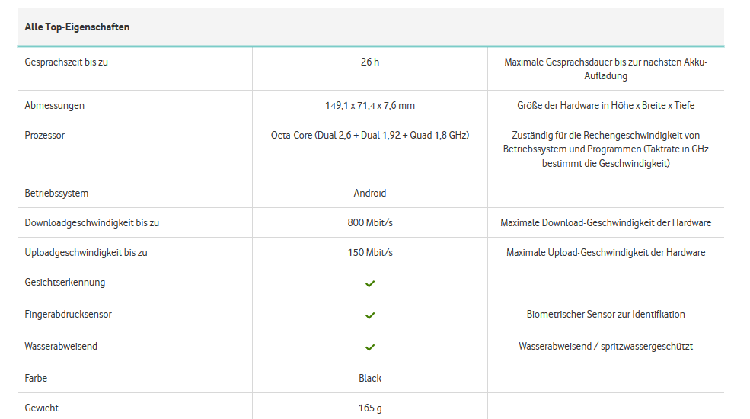Click the 165 g weight value
Viewport: 750px width, 419px height.
(370, 408)
